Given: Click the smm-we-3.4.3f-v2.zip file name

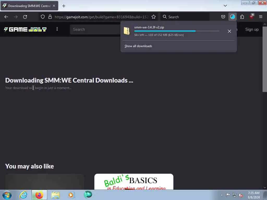Looking at the screenshot, I should click(149, 27).
